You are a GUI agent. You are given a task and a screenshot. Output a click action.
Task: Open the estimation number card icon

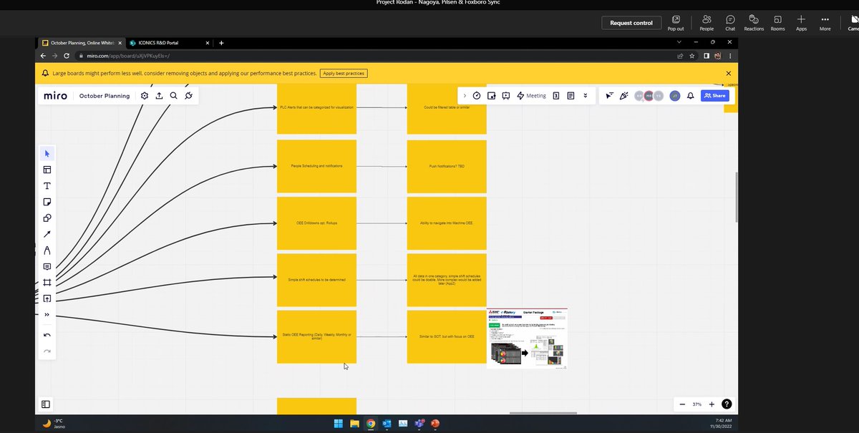(556, 95)
